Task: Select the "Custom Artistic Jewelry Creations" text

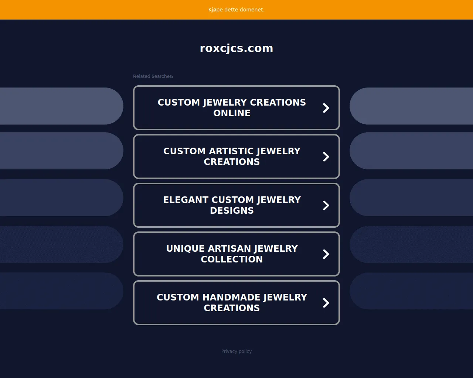Action: tap(232, 157)
